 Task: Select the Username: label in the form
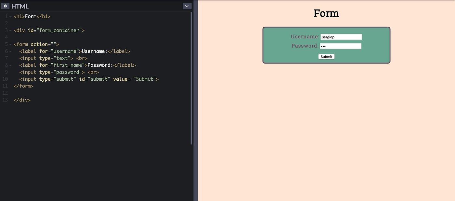pyautogui.click(x=304, y=36)
